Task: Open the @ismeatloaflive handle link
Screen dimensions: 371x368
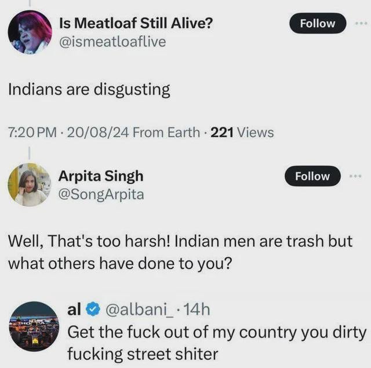Action: click(x=112, y=42)
